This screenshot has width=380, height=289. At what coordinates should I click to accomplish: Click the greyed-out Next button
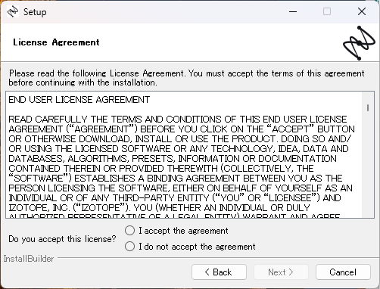point(281,272)
